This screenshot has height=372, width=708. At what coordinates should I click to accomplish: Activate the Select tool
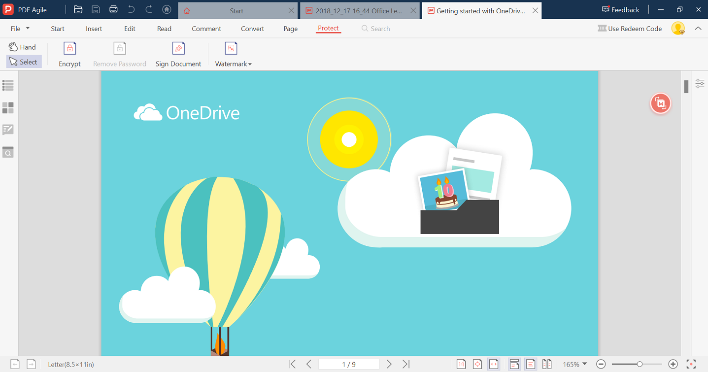point(24,62)
